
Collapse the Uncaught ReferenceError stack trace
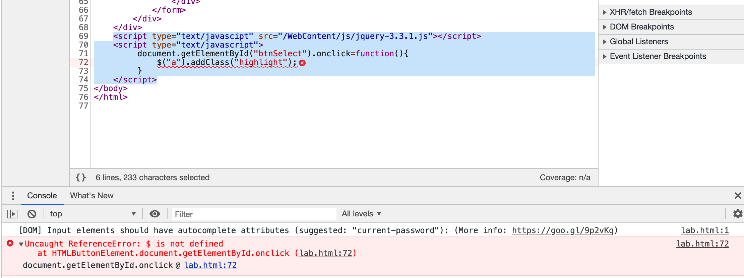pos(21,244)
